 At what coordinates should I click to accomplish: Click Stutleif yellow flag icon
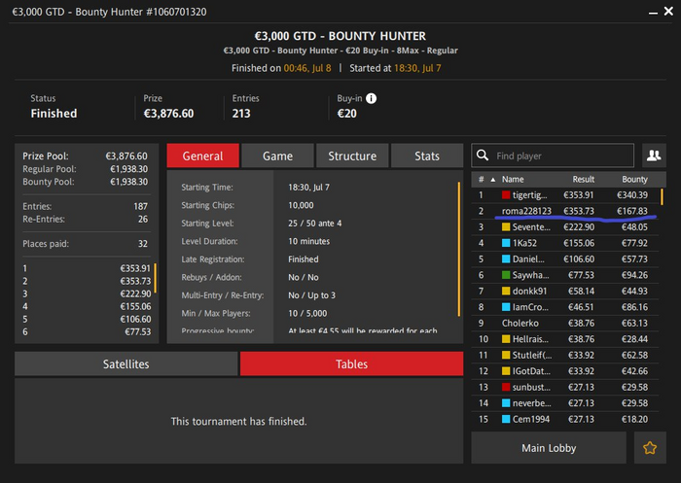tap(506, 355)
